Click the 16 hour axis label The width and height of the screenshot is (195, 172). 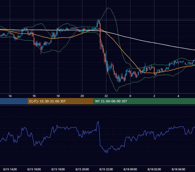[x=34, y=96]
